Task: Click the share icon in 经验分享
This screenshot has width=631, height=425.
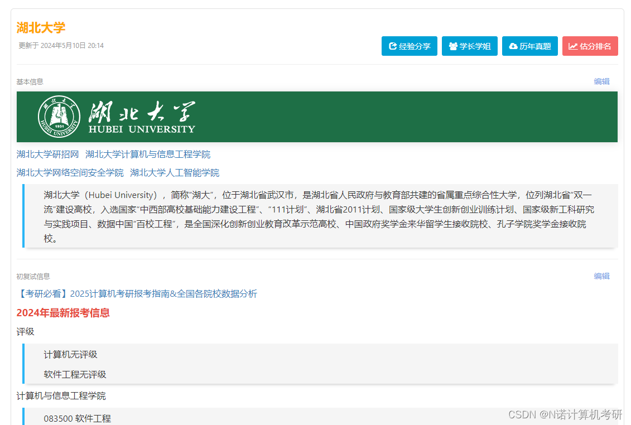Action: (393, 46)
